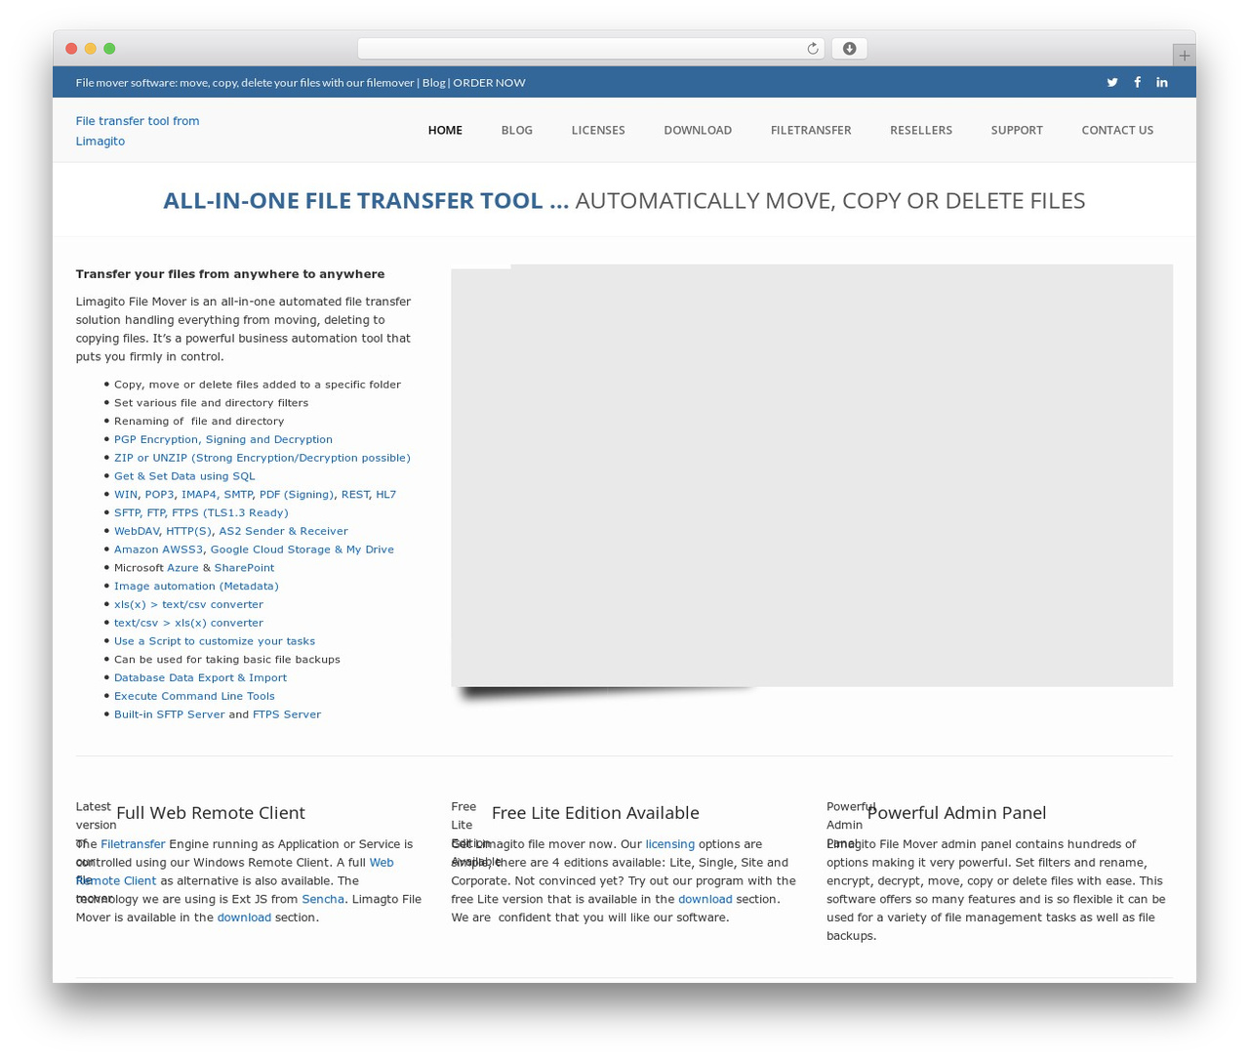1249x1058 pixels.
Task: Open 'xls(x) > text/csv converter' link
Action: (188, 604)
